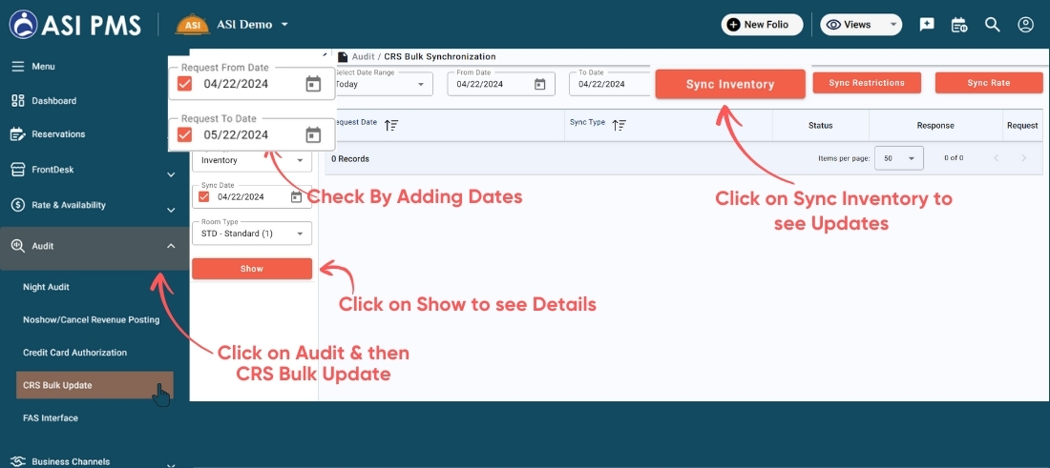
Task: Open Night Audit from sidebar
Action: 46,287
